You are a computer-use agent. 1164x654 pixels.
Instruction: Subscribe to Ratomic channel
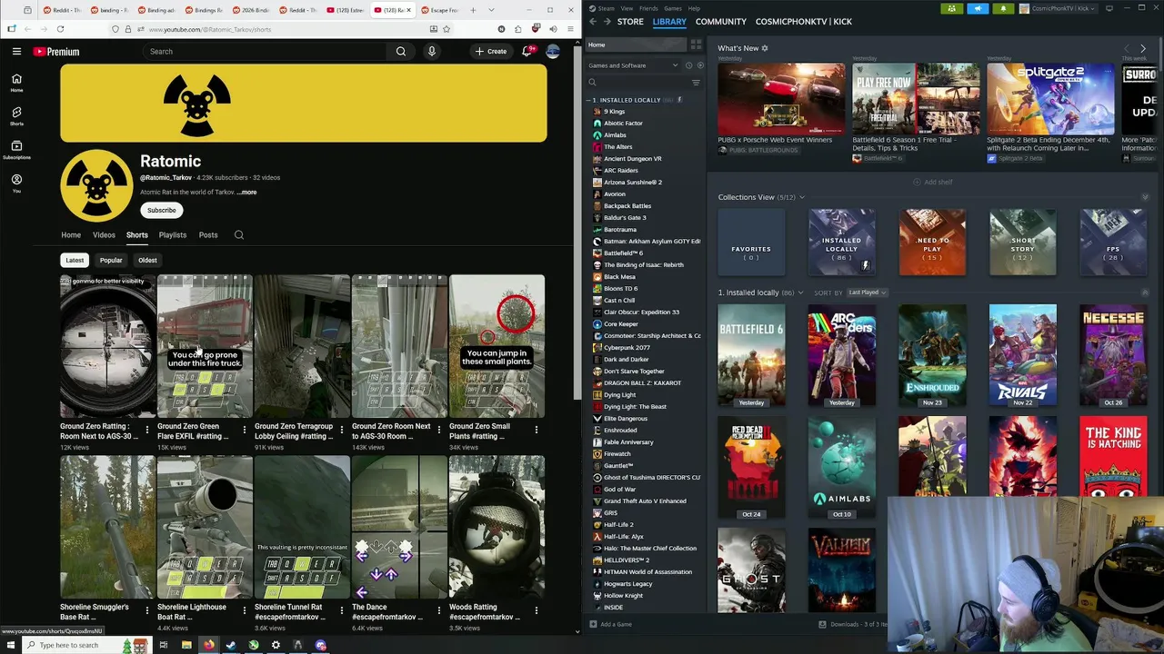click(x=162, y=211)
